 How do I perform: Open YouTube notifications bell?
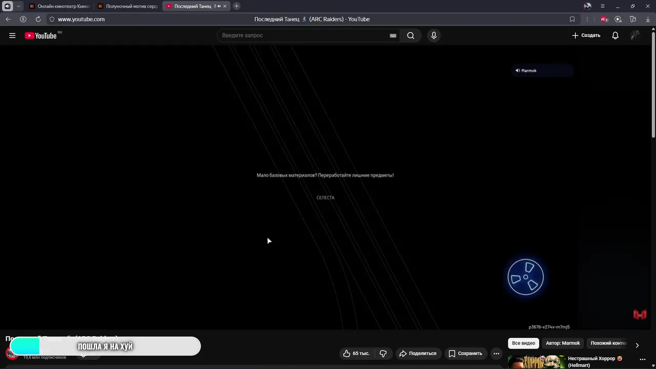tap(615, 35)
